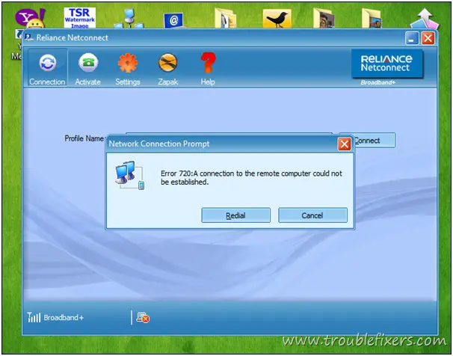Close the Reliance Netconnect window
The height and width of the screenshot is (356, 453).
[x=428, y=38]
